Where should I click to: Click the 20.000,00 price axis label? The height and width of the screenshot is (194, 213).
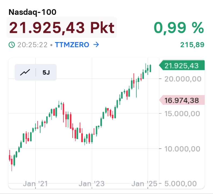(183, 79)
